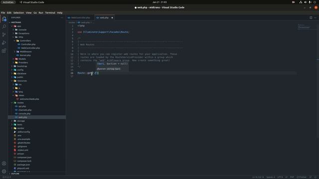Collapse the Controllers folder

[x=25, y=41]
